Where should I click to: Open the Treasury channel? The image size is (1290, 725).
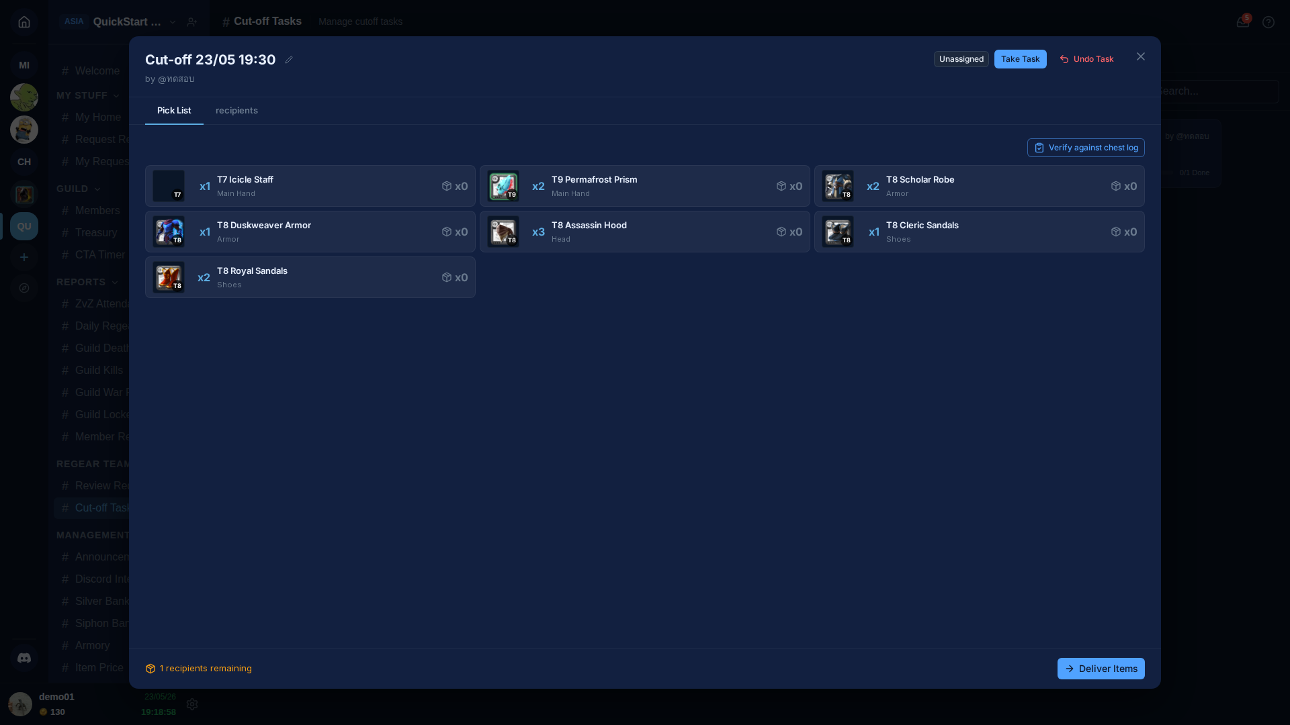(91, 233)
